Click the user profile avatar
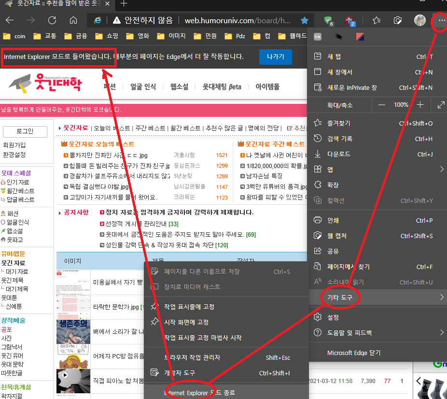Screen dimensions: 447x399 click(x=419, y=20)
